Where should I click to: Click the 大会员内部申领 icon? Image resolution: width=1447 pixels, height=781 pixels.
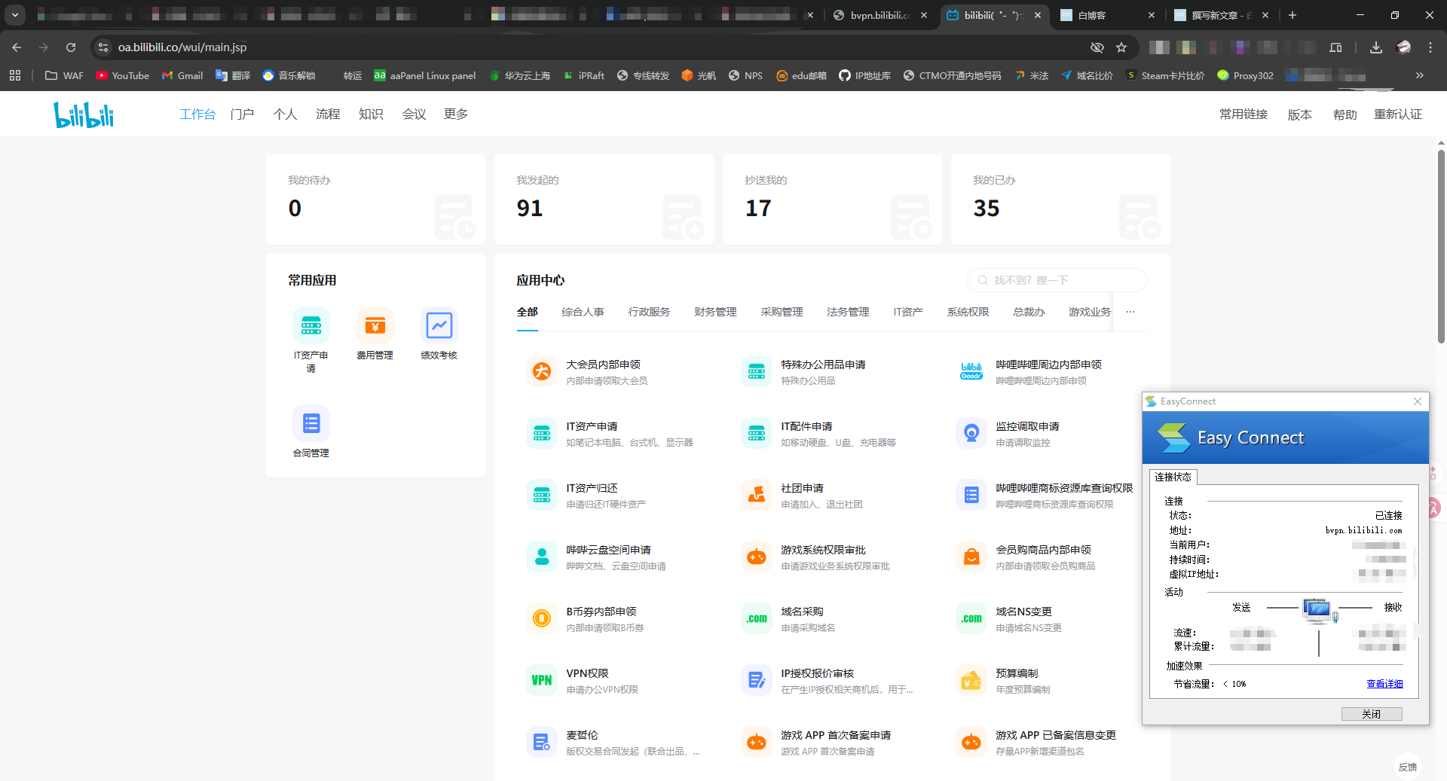pyautogui.click(x=541, y=372)
